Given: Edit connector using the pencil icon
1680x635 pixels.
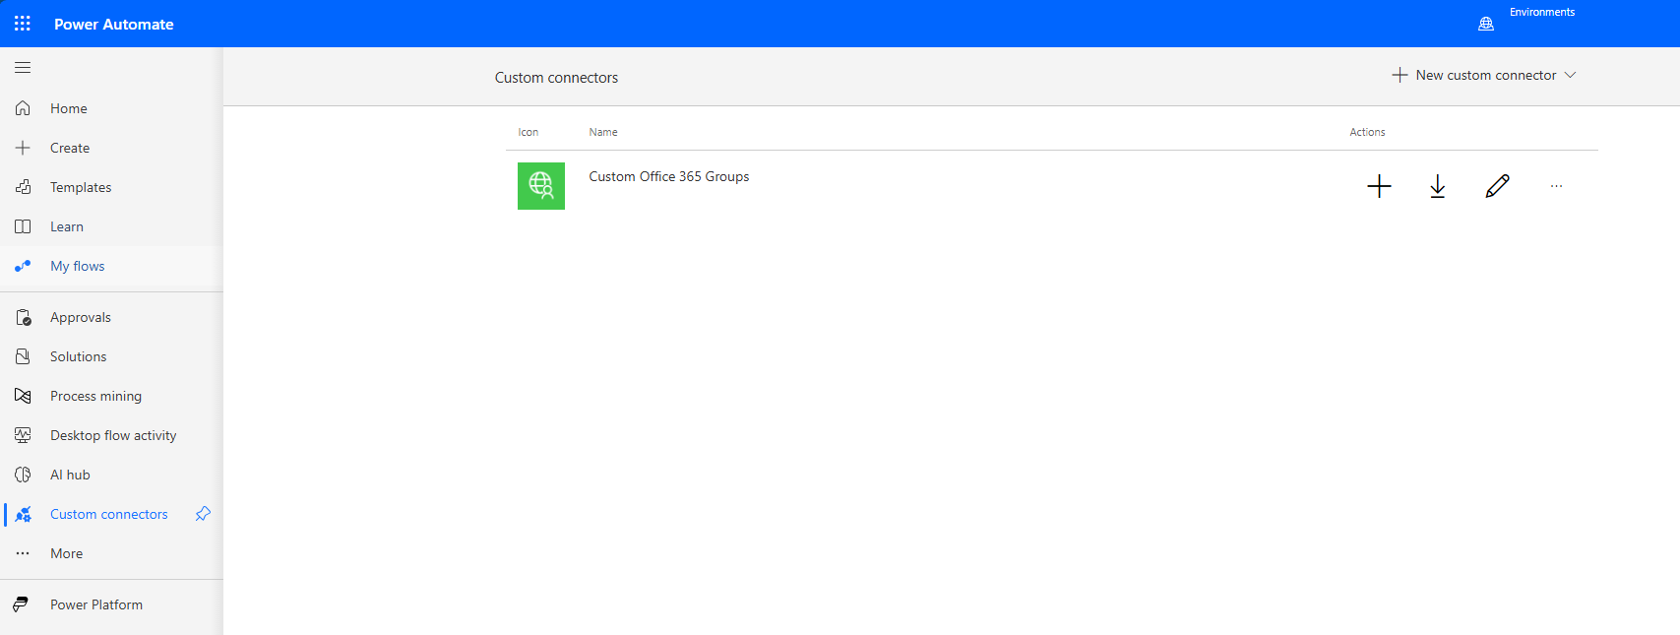Looking at the screenshot, I should tap(1497, 186).
